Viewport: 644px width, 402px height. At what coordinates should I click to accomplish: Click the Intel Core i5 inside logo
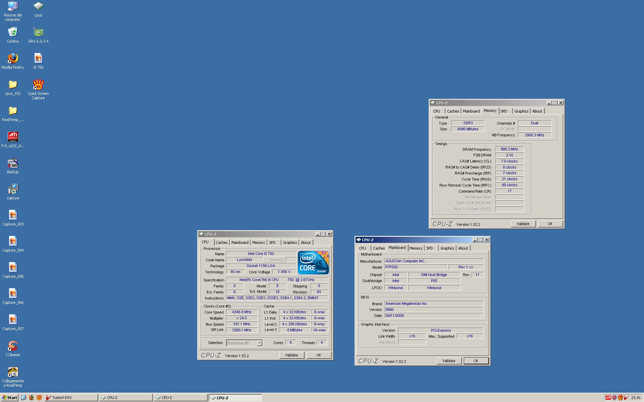(313, 263)
